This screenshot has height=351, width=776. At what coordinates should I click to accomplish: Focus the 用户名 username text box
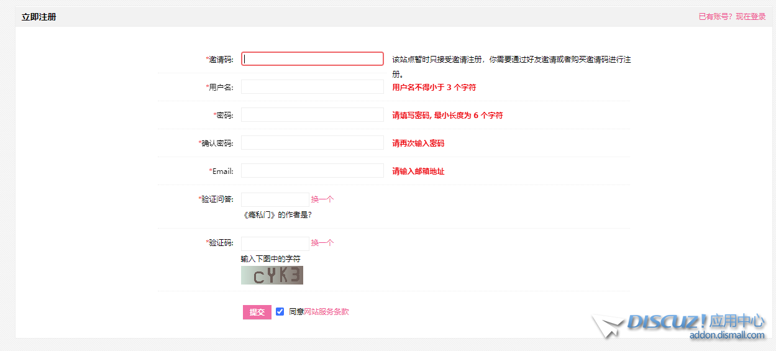tap(312, 87)
